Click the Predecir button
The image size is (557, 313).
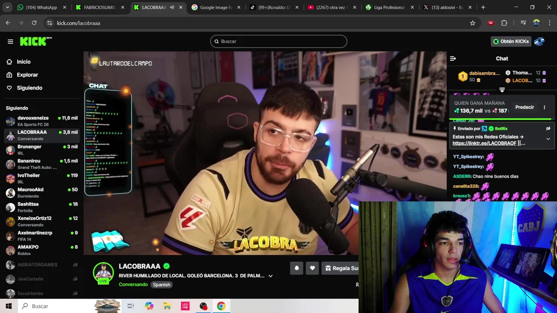pos(524,107)
